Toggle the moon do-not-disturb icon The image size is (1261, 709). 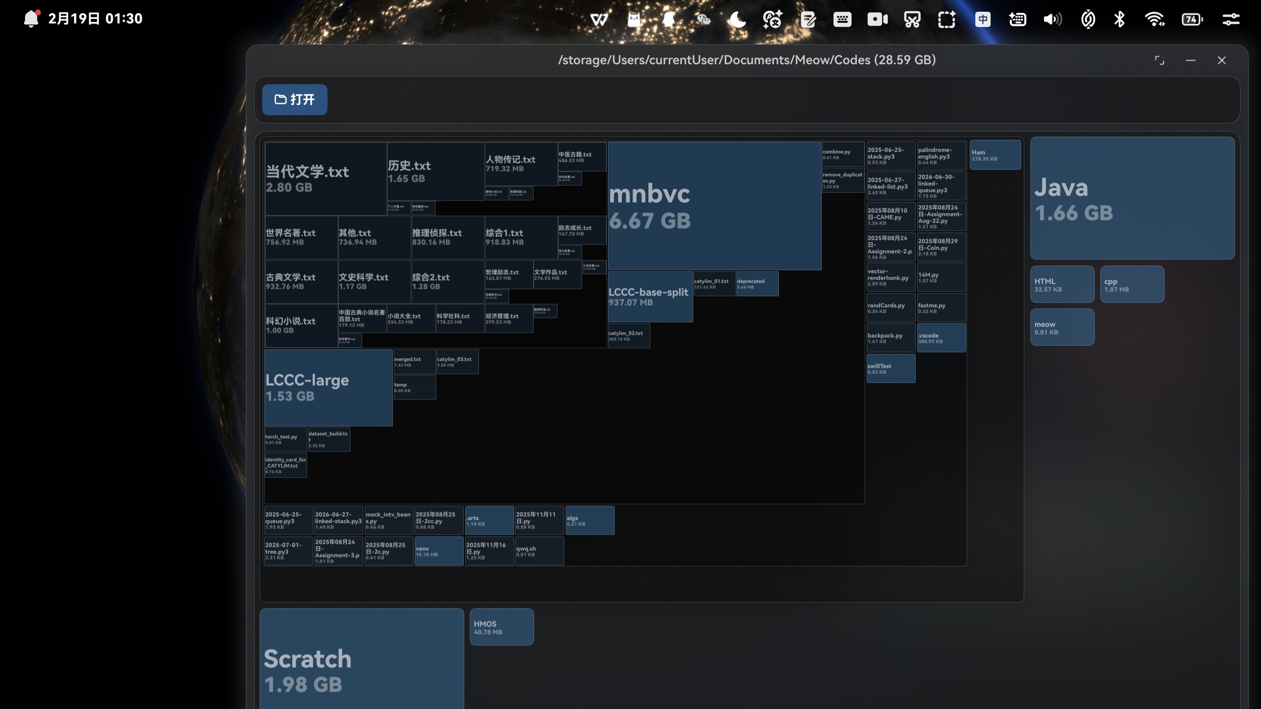point(738,19)
